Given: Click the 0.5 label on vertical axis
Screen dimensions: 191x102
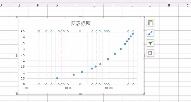Looking at the screenshot, I should (23, 78).
